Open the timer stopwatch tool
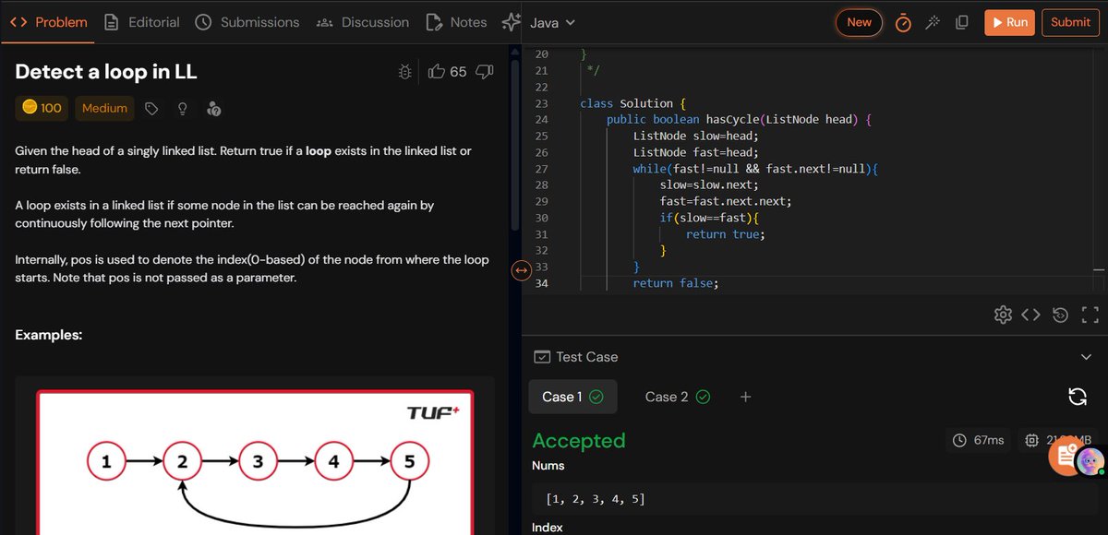 coord(902,22)
